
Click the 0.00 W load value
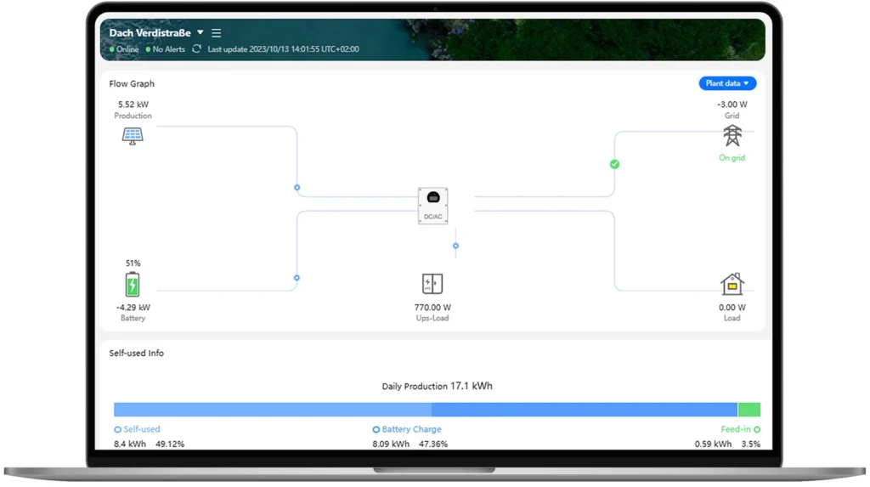pos(732,307)
